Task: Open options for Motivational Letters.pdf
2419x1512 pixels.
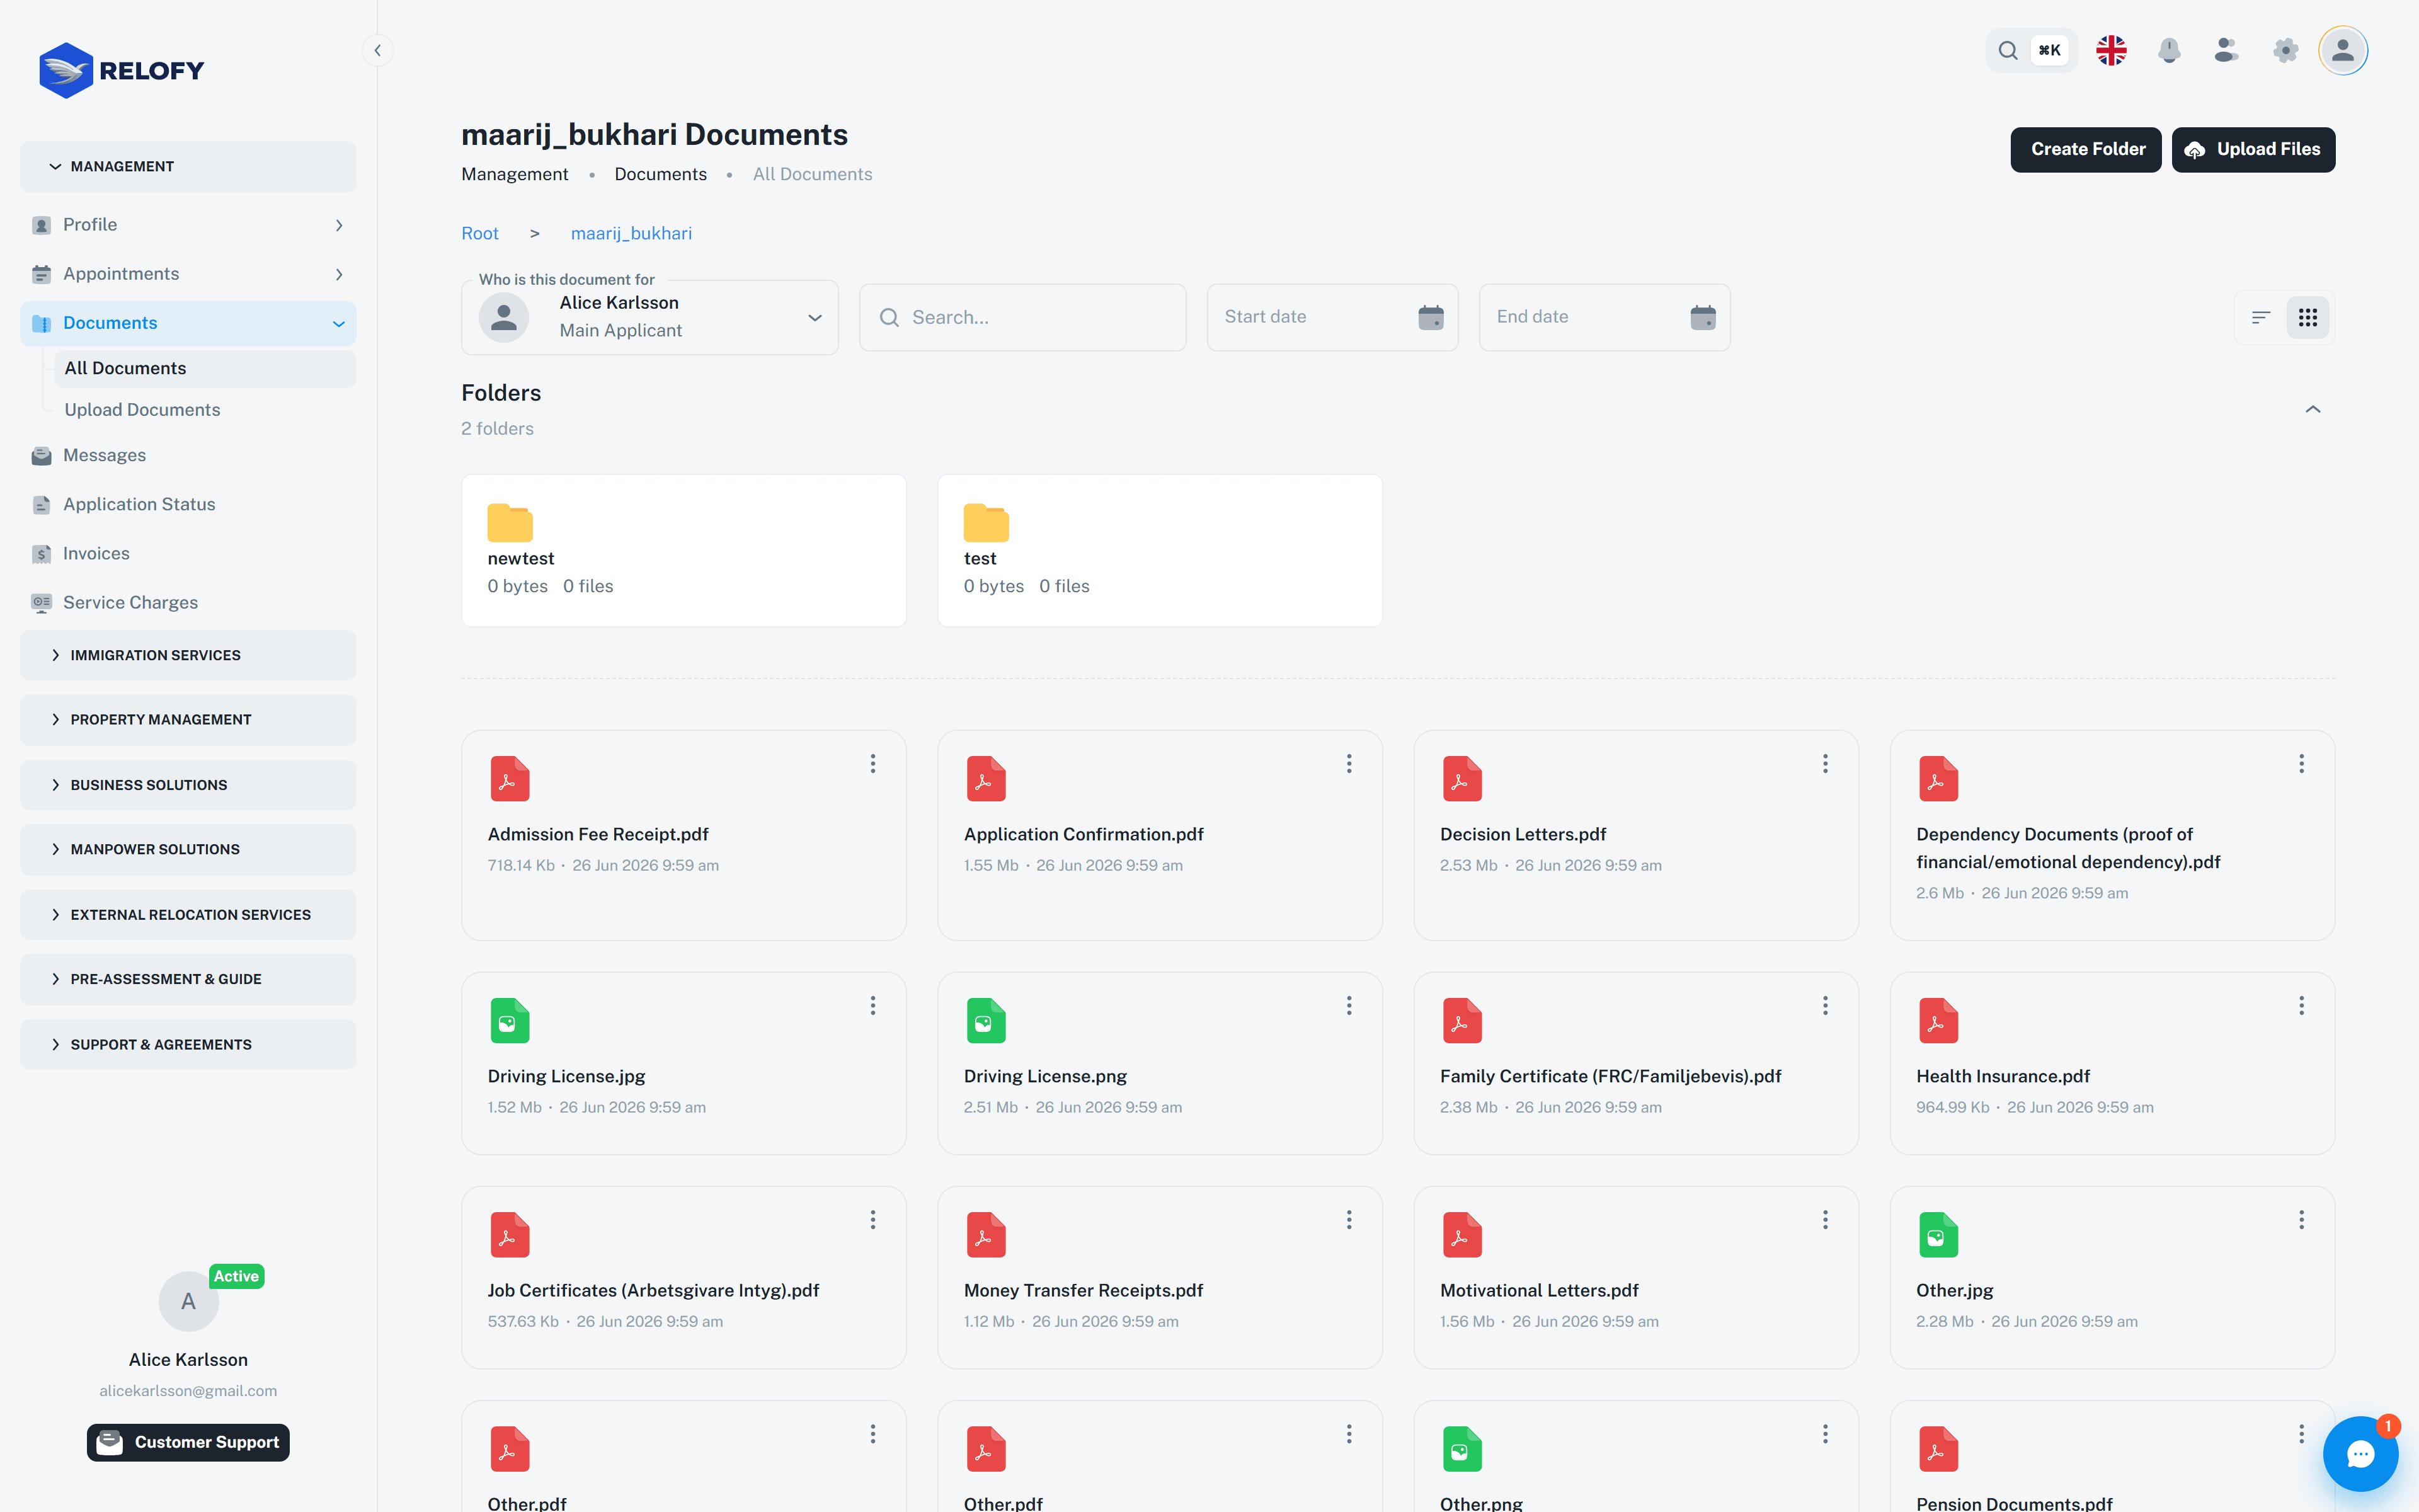Action: coord(1825,1220)
